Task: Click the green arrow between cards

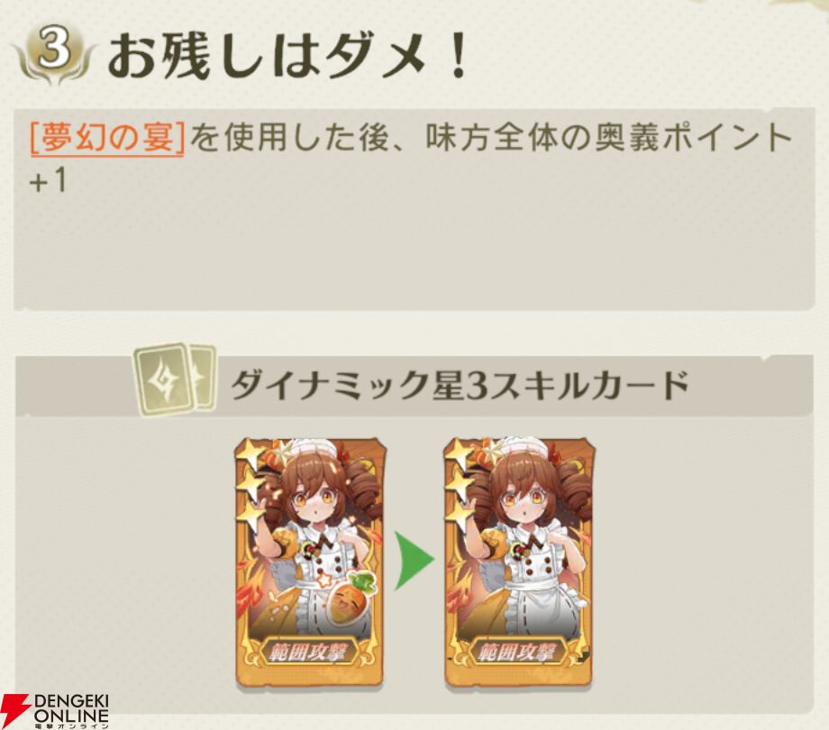Action: point(414,561)
